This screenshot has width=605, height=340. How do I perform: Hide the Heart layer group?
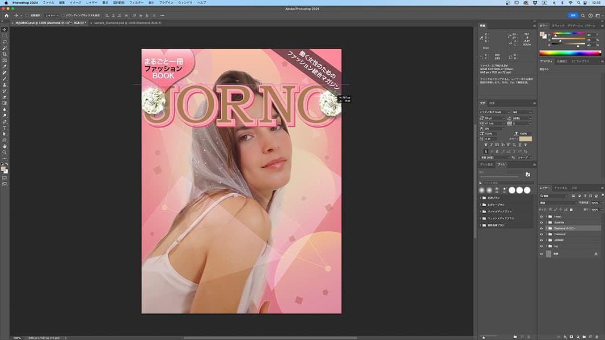point(541,216)
